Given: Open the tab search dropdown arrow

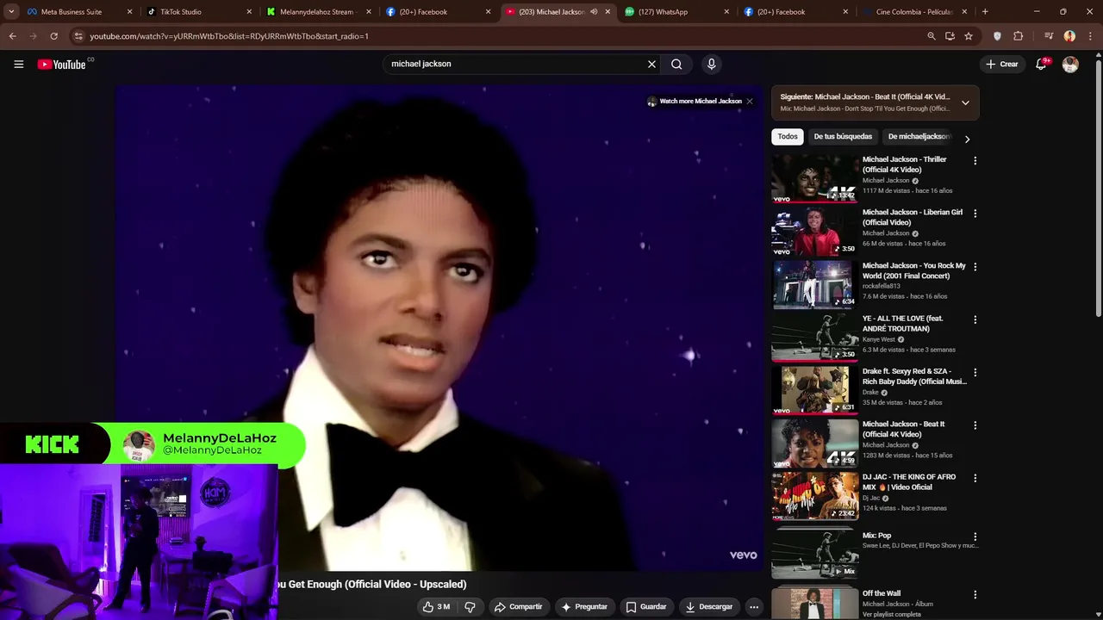Looking at the screenshot, I should pyautogui.click(x=11, y=12).
